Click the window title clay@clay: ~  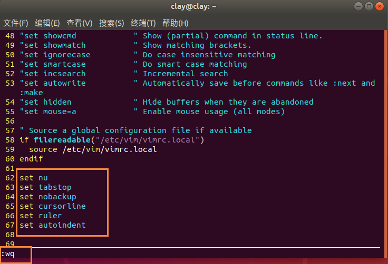[x=193, y=6]
